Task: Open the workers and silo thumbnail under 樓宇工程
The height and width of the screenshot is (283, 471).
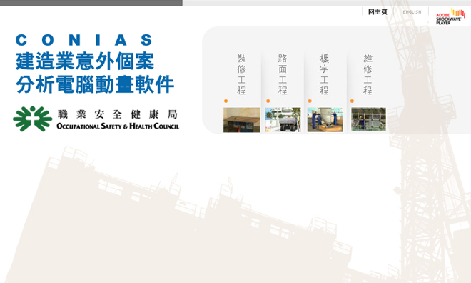Action: pyautogui.click(x=325, y=119)
